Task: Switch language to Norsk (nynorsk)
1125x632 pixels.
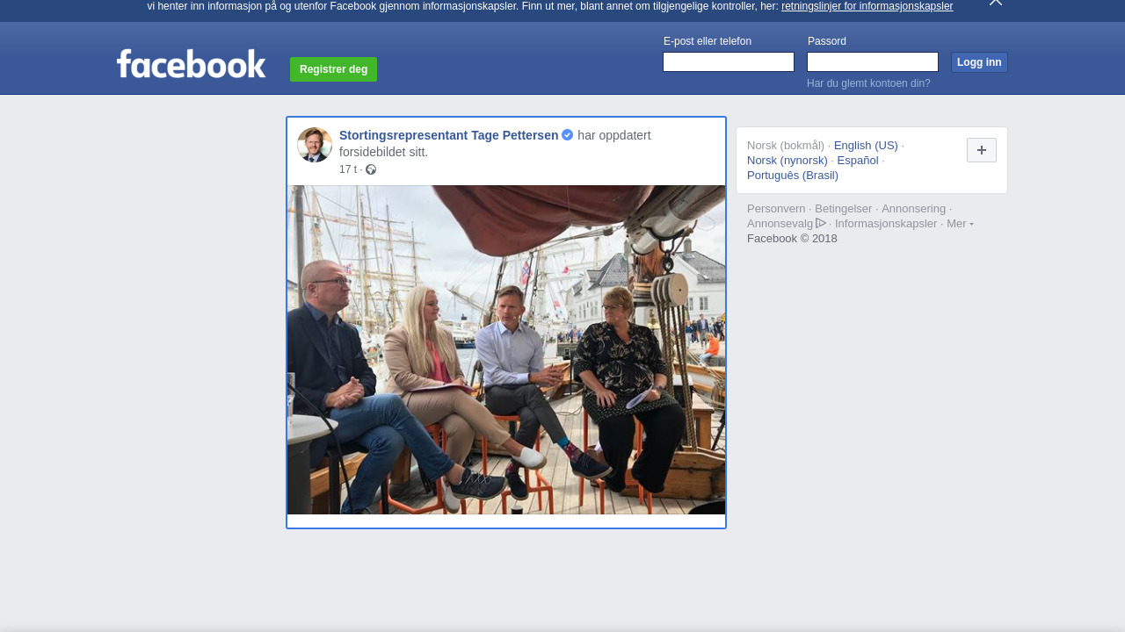Action: [787, 161]
